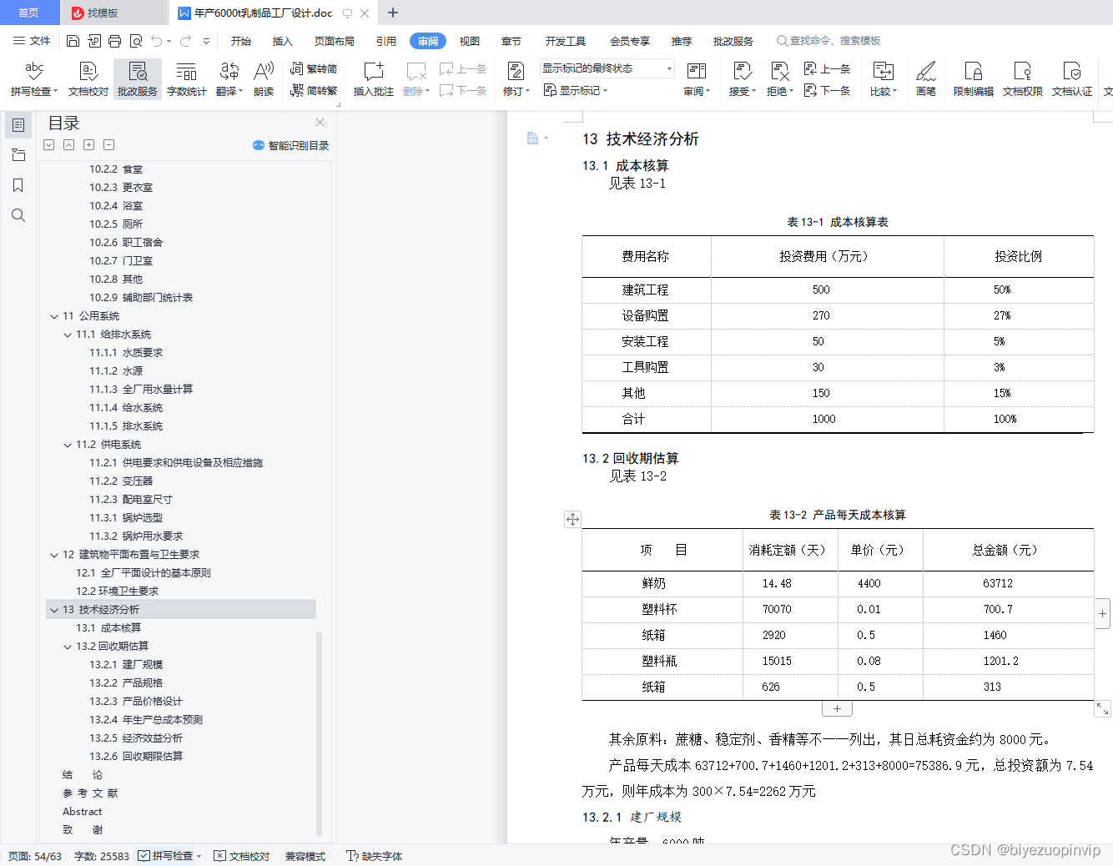1113x866 pixels.
Task: Collapse the 11.2 供电系统 node
Action: pos(68,445)
